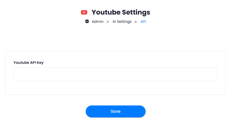Click the empty card area below the input
230x122 pixels.
(x=116, y=88)
